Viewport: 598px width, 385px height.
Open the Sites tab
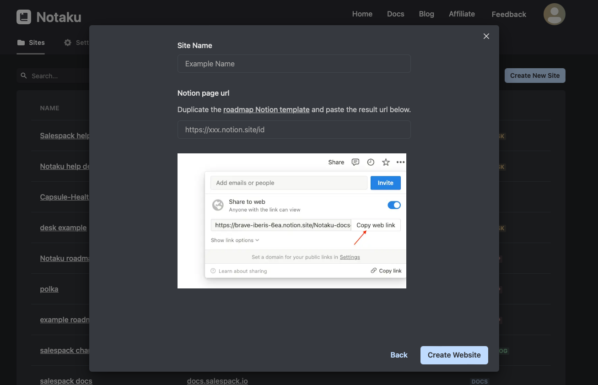(31, 43)
